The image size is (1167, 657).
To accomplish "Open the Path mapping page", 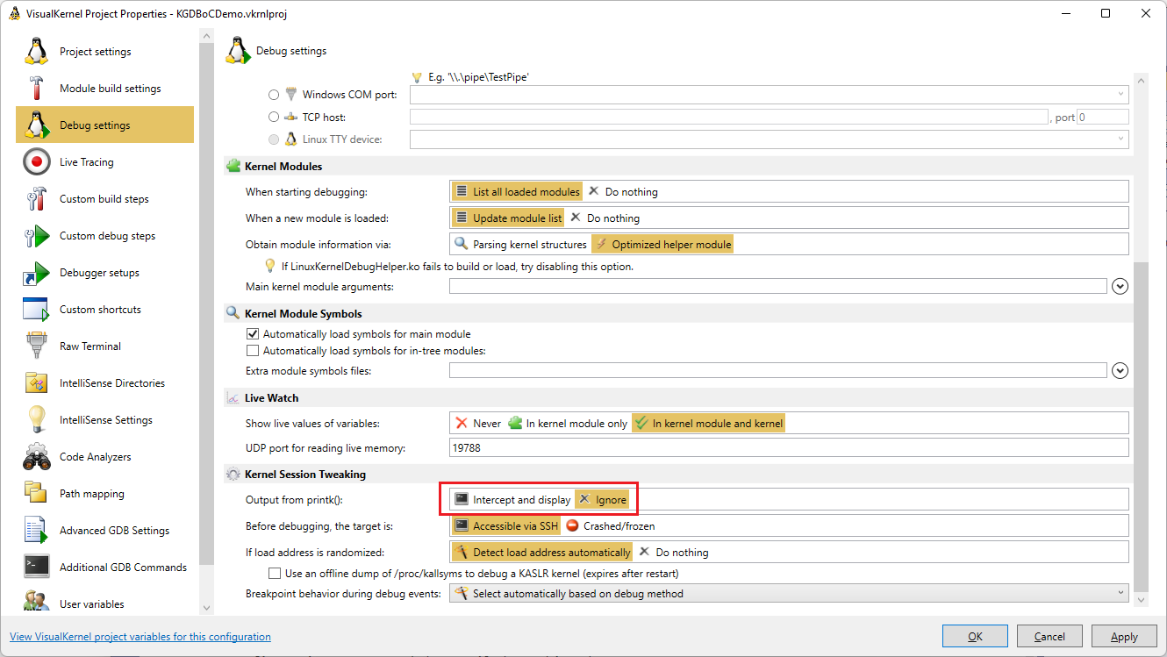I will [104, 494].
